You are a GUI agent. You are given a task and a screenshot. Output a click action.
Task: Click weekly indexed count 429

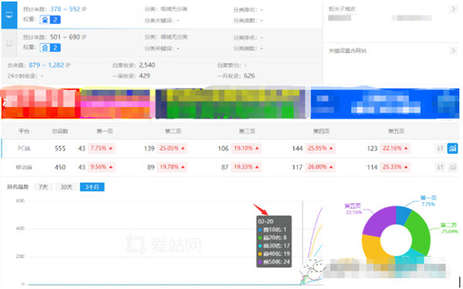(x=144, y=76)
